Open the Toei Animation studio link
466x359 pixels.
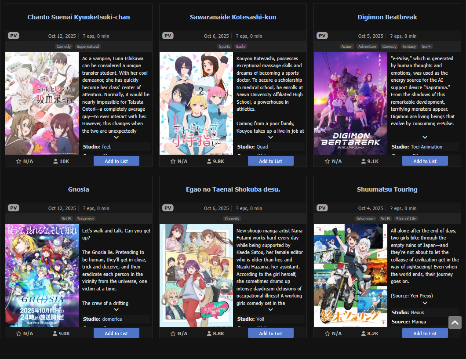point(426,147)
